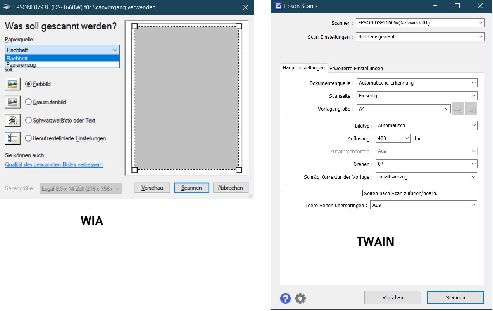The height and width of the screenshot is (311, 493).
Task: Enable Seiten nach Scan zufügen/bearb. checkbox
Action: click(x=360, y=193)
